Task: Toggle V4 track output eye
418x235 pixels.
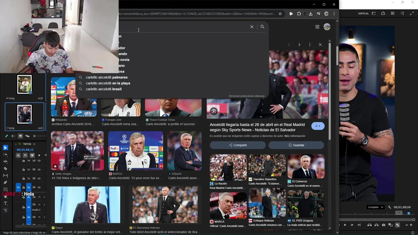Action: [39, 161]
